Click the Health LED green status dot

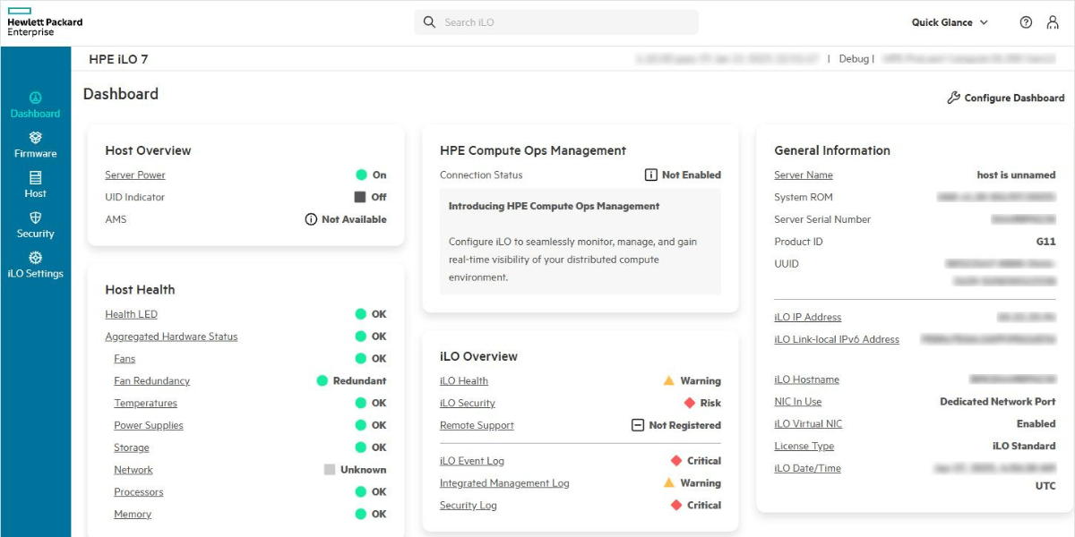coord(361,314)
